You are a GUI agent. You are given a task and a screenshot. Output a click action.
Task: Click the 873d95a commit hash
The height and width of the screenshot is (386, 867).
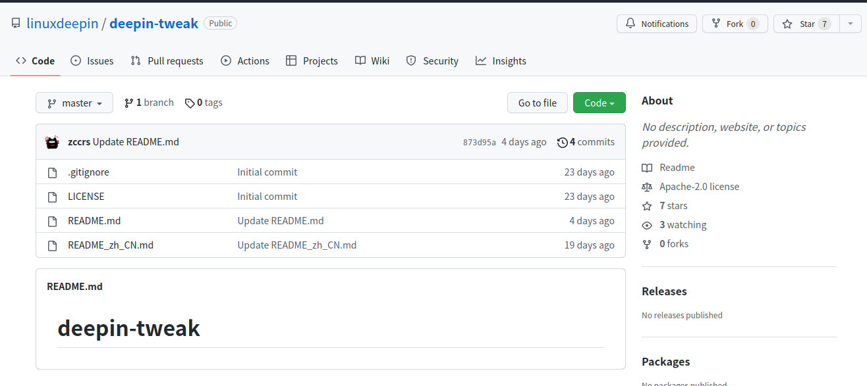pos(479,143)
